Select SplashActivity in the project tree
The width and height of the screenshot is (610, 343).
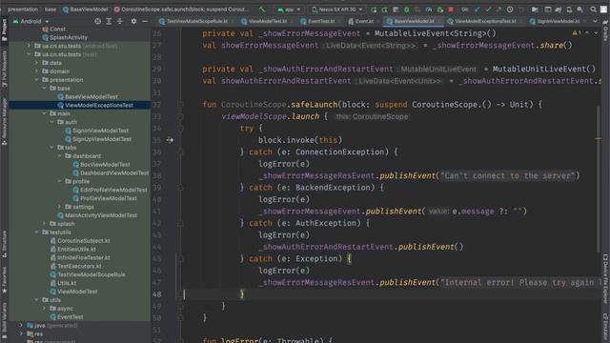[69, 37]
